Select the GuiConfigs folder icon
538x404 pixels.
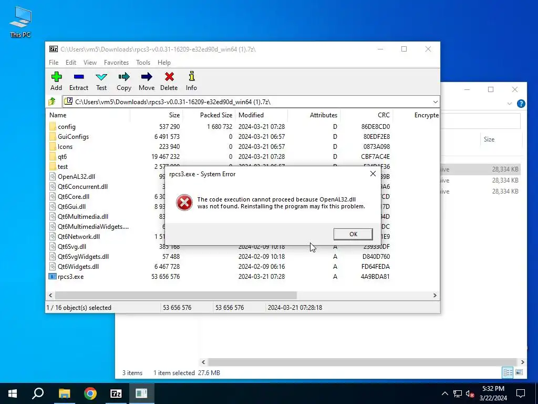click(53, 136)
